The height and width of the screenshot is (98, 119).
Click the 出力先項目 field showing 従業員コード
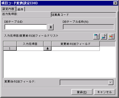click(83, 15)
